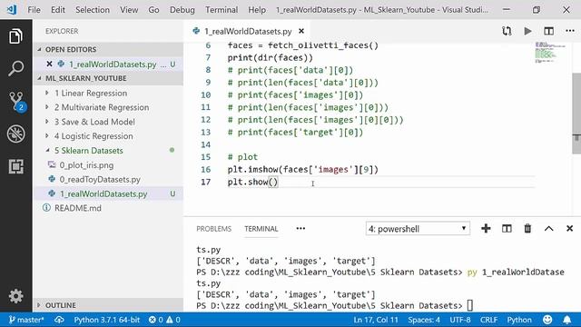Close 1_realWorldDatasets.py editor tab
581x327 pixels.
301,31
